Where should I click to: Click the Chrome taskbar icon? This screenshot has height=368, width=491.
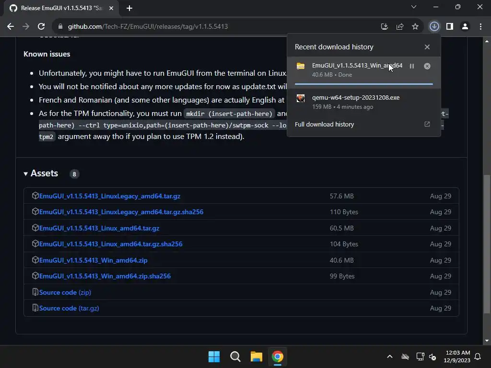pos(278,356)
